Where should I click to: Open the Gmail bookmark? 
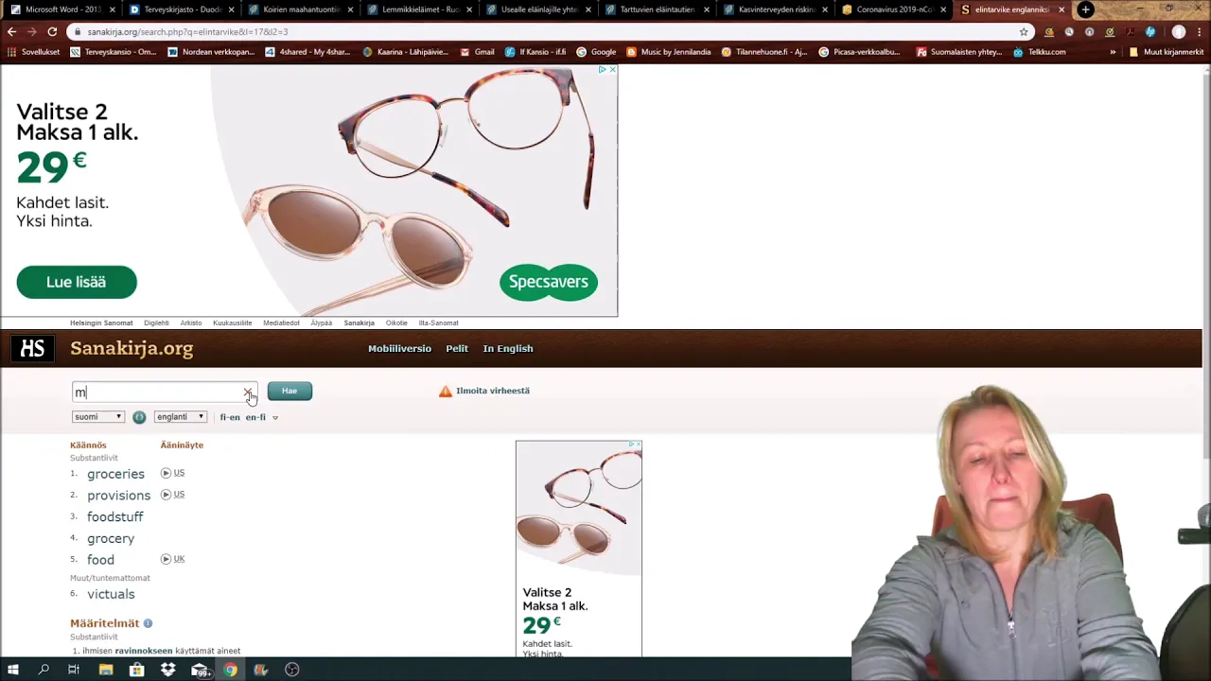point(477,52)
